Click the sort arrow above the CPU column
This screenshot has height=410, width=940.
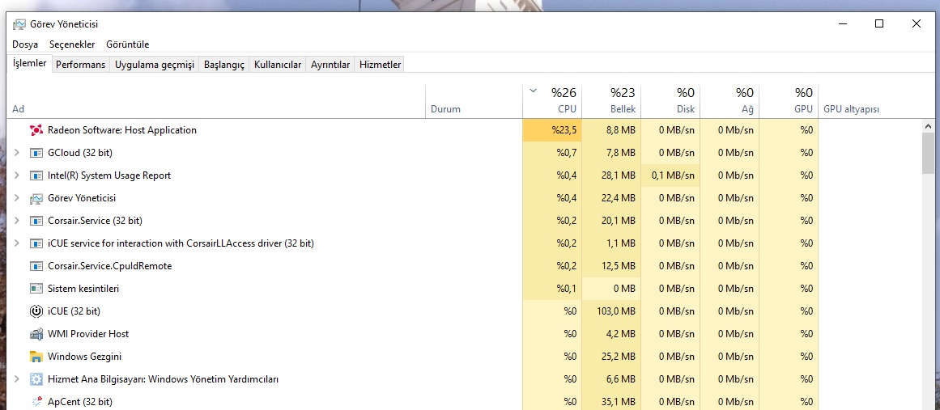point(534,91)
